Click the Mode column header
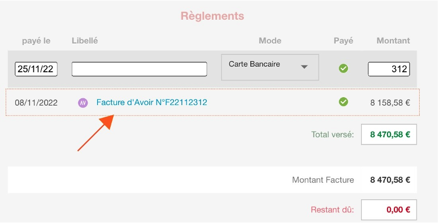 (270, 41)
